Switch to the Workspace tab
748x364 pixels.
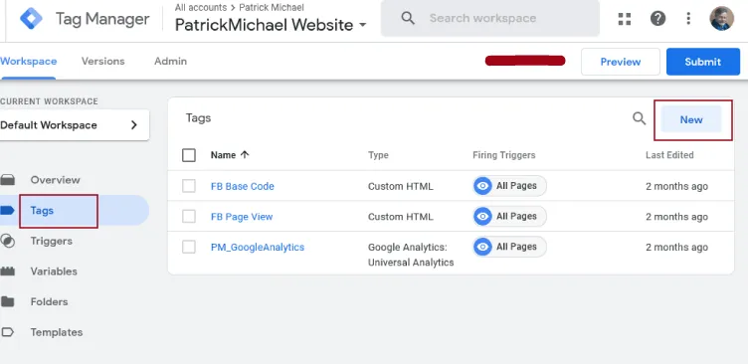tap(29, 61)
